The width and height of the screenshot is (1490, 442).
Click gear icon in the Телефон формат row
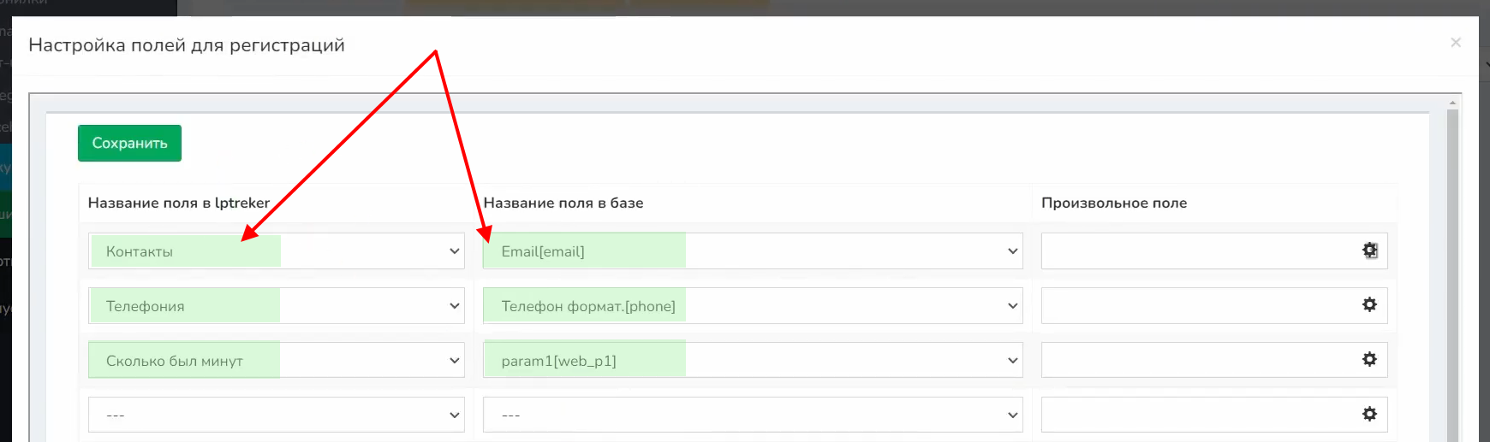[x=1369, y=304]
